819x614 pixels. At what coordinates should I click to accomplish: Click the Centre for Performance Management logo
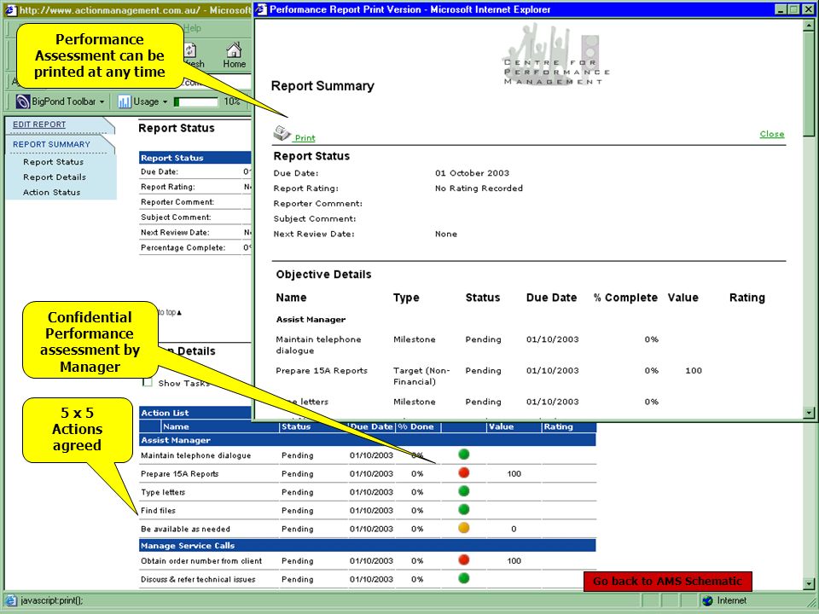[x=555, y=55]
